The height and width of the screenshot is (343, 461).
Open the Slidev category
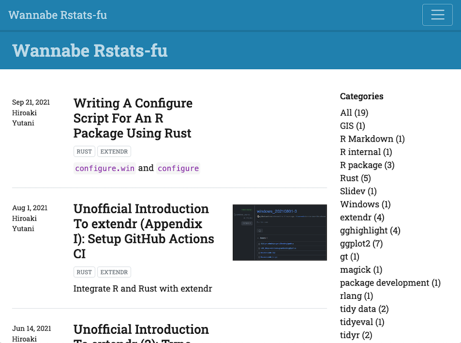point(358,191)
